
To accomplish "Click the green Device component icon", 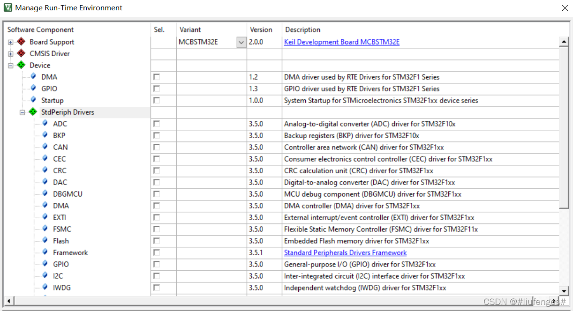I will (x=21, y=65).
